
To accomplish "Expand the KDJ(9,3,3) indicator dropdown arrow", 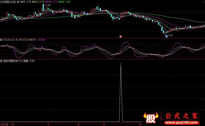I will (1, 40).
